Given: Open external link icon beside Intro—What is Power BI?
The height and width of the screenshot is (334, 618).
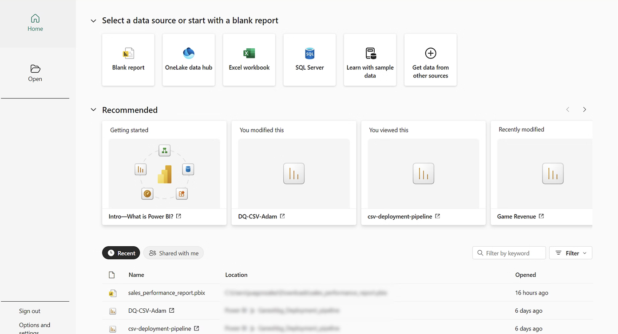Looking at the screenshot, I should click(x=178, y=216).
